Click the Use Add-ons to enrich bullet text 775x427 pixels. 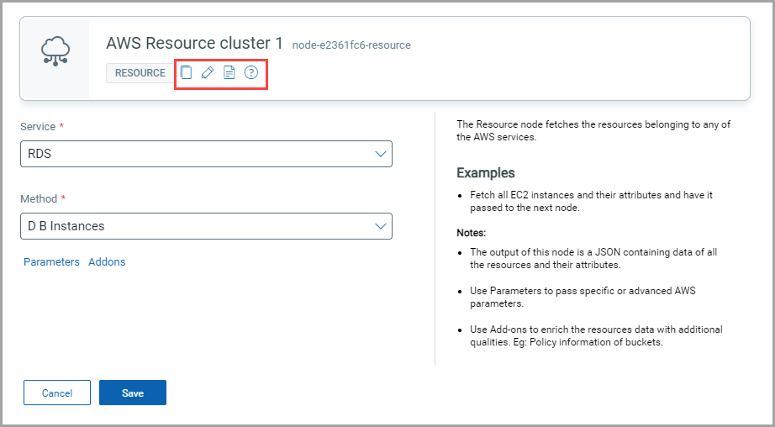[x=596, y=335]
